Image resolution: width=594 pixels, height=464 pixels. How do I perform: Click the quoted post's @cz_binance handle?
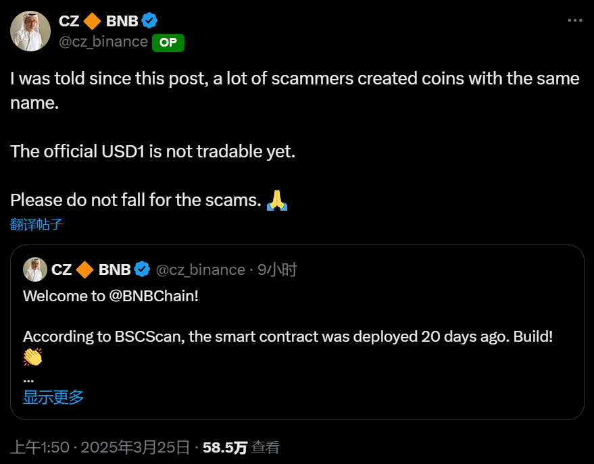pyautogui.click(x=200, y=270)
